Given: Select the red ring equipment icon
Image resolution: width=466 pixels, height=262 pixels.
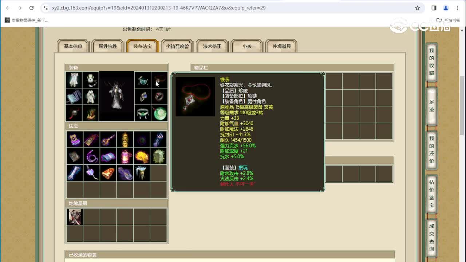Looking at the screenshot, I should 159,96.
